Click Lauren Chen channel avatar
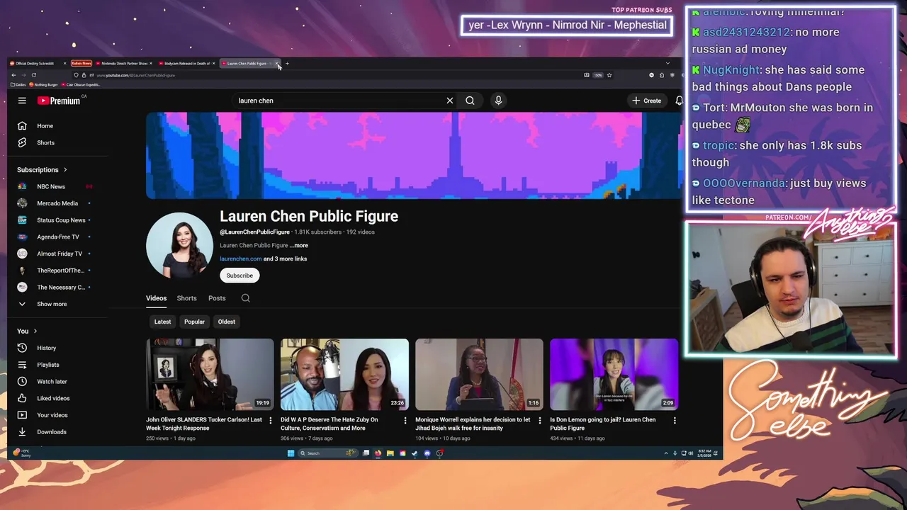This screenshot has height=510, width=907. [179, 245]
